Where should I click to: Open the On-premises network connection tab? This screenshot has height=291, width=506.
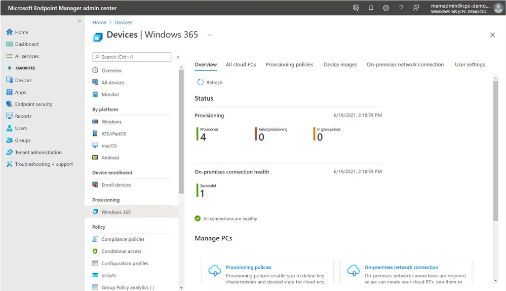405,64
